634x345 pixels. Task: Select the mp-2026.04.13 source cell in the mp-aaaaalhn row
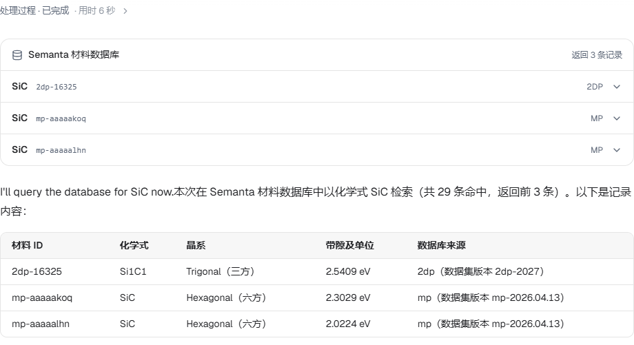tap(491, 324)
